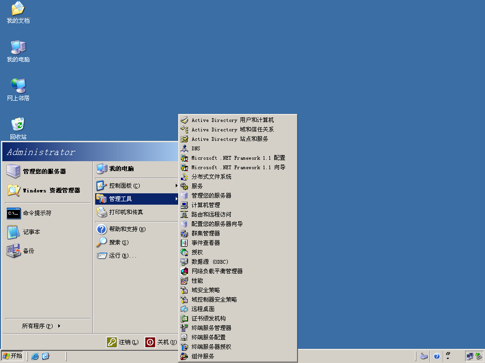Screen dimensions: 485x363
Task: Open 搜索 from Start menu
Action: coord(137,242)
